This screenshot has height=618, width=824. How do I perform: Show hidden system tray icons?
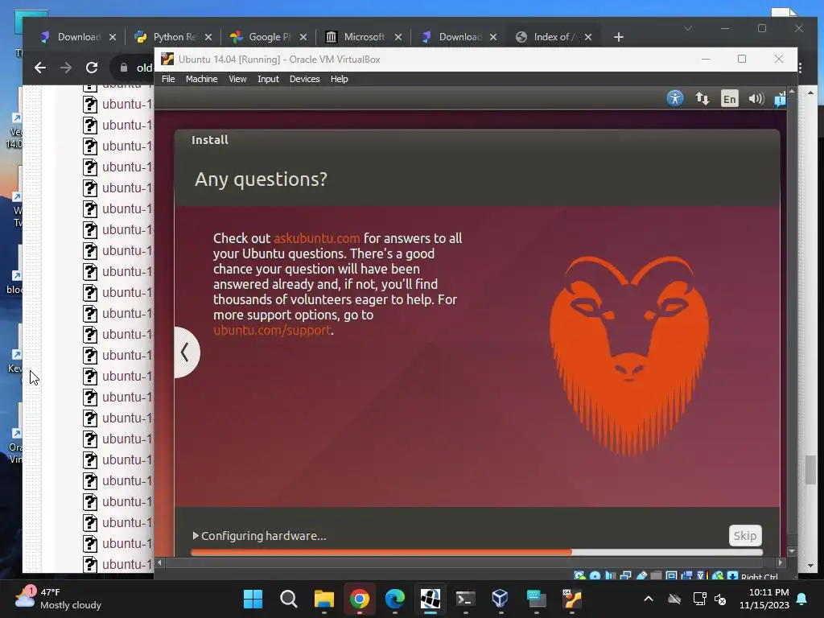coord(649,599)
